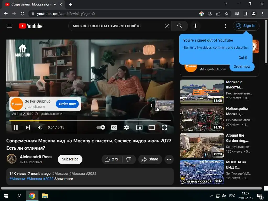Open the Windows Start menu
Screen dimensions: 268x201
[6, 196]
